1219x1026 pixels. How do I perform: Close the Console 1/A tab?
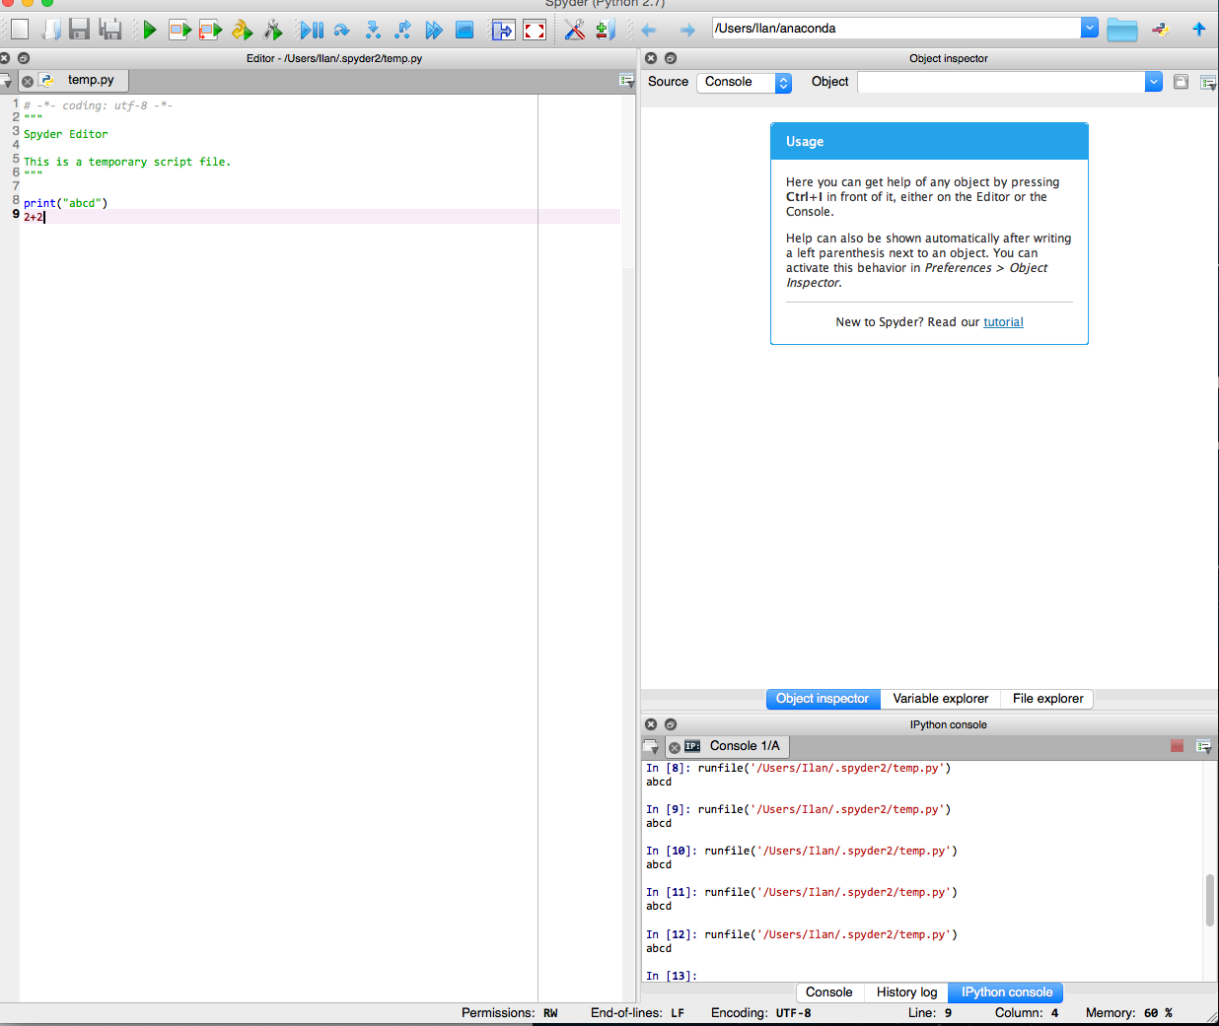pos(675,748)
